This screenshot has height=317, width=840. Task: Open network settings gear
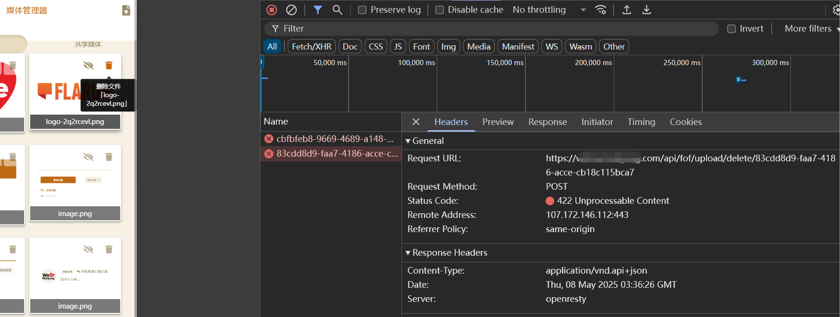click(x=836, y=10)
